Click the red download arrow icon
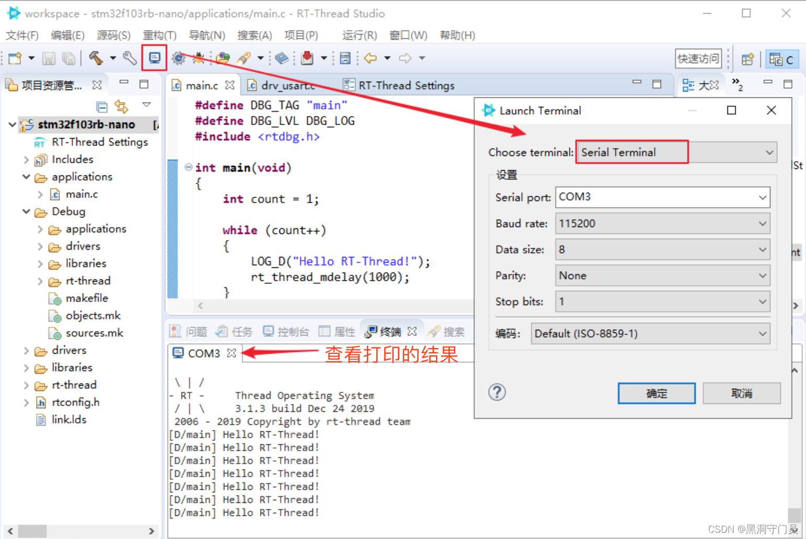Viewport: 806px width, 539px height. [x=307, y=58]
